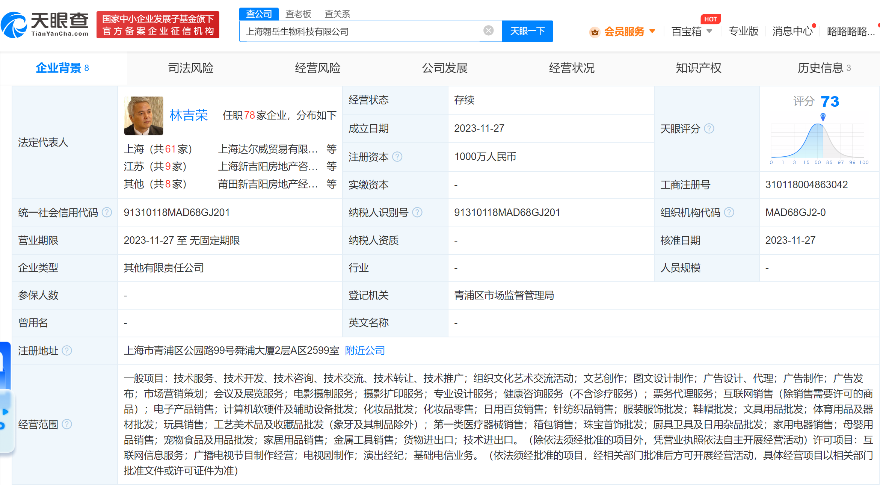Open 莆田新吉阳房地产经 company link
Image resolution: width=880 pixels, height=485 pixels.
[x=268, y=184]
